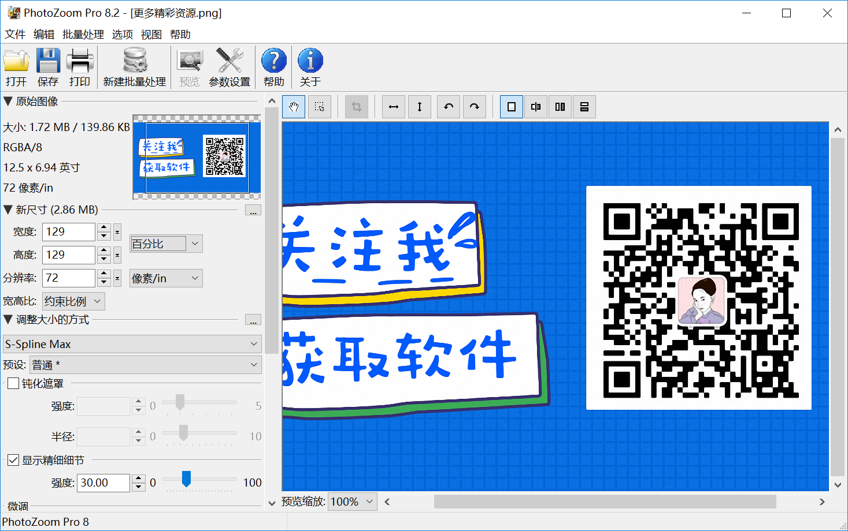Open 参数设置 preferences tools icon
Viewport: 848px width, 531px height.
229,67
